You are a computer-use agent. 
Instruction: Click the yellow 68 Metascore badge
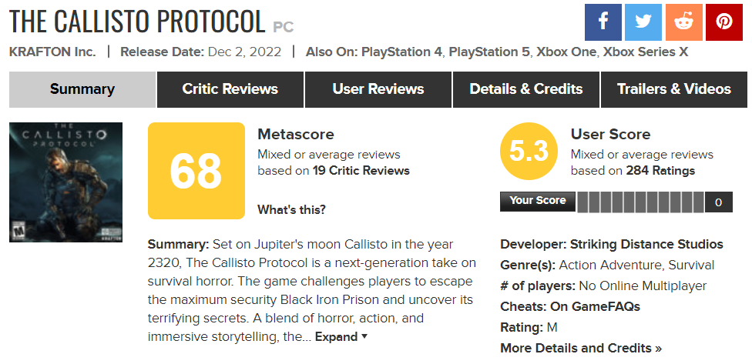(x=196, y=171)
